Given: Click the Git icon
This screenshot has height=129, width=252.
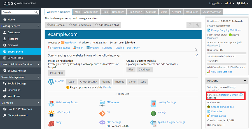Looking at the screenshot, I should tap(102, 113).
